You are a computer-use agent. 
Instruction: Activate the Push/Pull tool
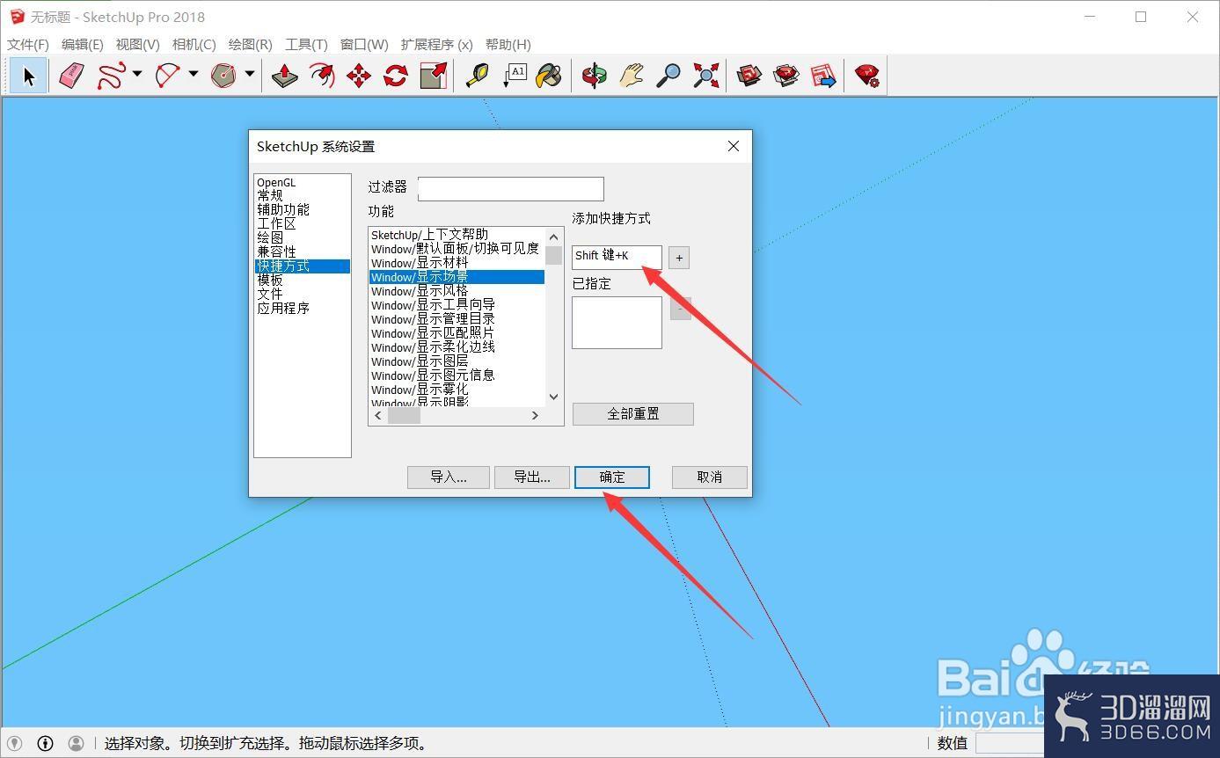[284, 76]
